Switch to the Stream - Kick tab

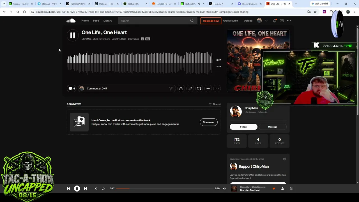pos(20,4)
